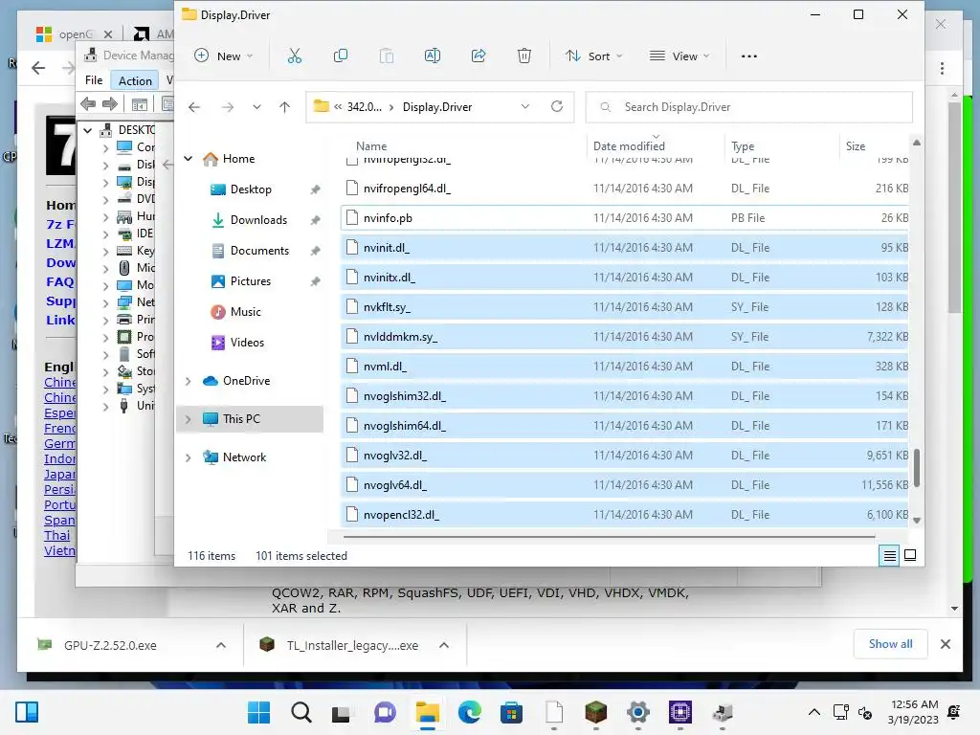Collapse the Home section in the sidebar

pos(189,159)
